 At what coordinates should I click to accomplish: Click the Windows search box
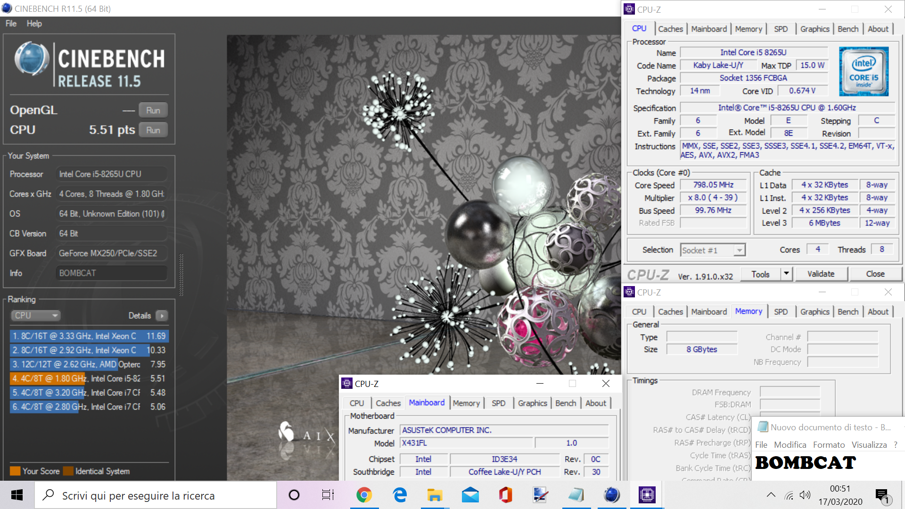(156, 495)
